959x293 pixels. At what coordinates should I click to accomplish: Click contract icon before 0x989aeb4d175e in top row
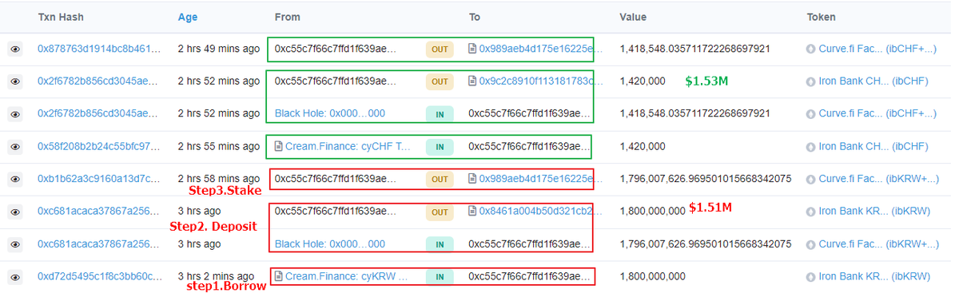[x=472, y=49]
